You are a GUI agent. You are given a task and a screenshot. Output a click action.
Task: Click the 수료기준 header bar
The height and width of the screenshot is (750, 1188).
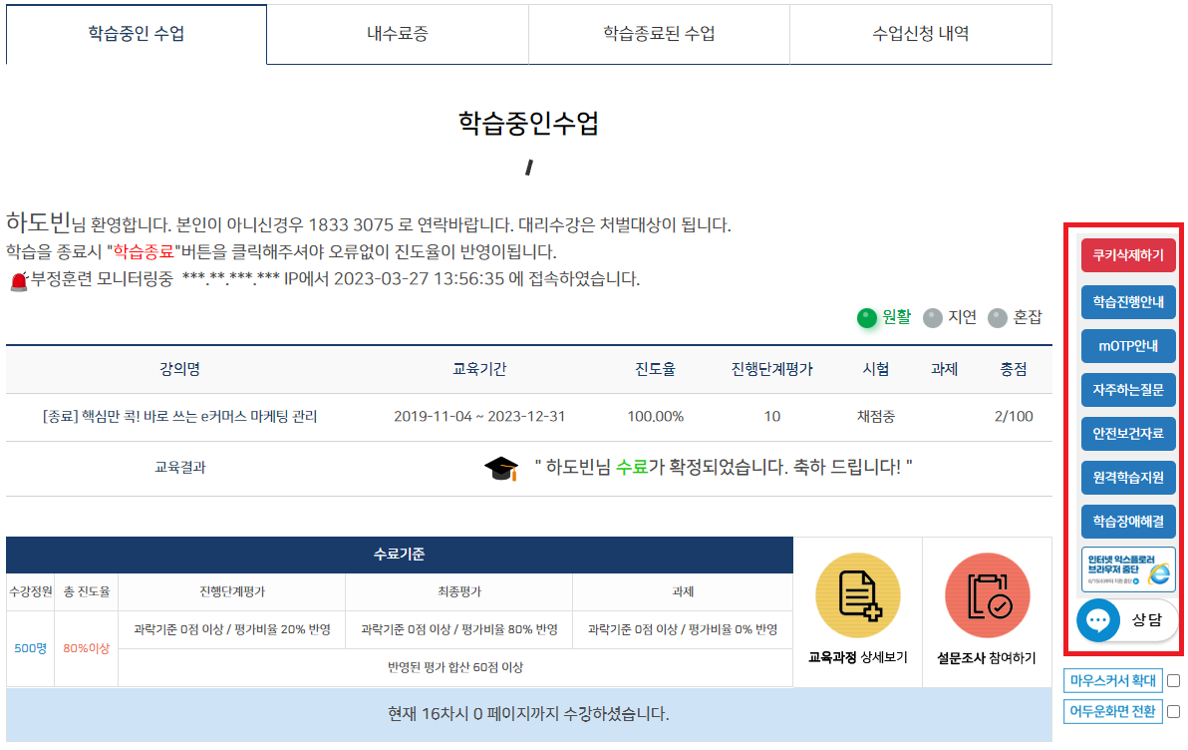tap(400, 555)
